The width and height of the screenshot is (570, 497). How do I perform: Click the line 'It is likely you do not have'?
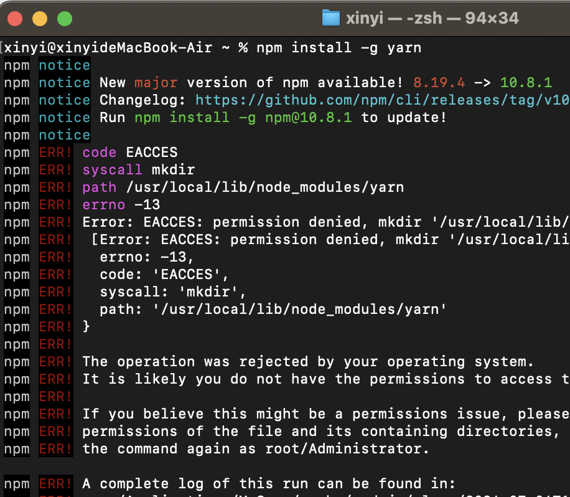[326, 379]
